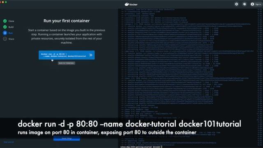Select the completed Clone step checkmark

(x=5, y=21)
